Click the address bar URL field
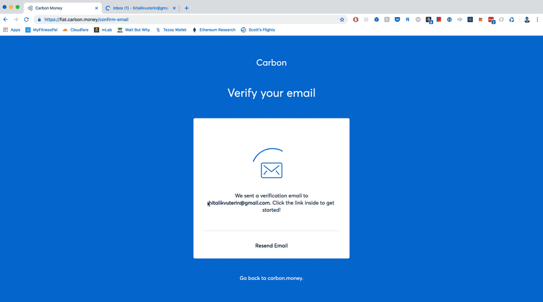 190,20
